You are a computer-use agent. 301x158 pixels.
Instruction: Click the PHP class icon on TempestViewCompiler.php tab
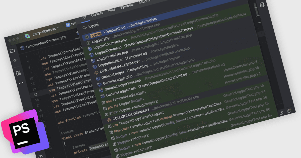point(22,48)
